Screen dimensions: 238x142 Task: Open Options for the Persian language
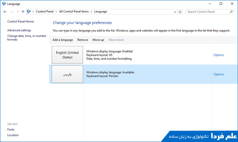pyautogui.click(x=218, y=74)
